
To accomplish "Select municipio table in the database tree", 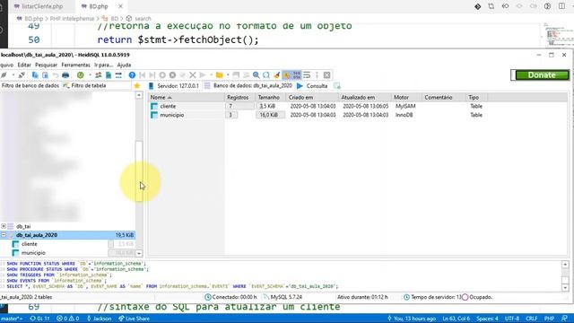I will tap(33, 253).
